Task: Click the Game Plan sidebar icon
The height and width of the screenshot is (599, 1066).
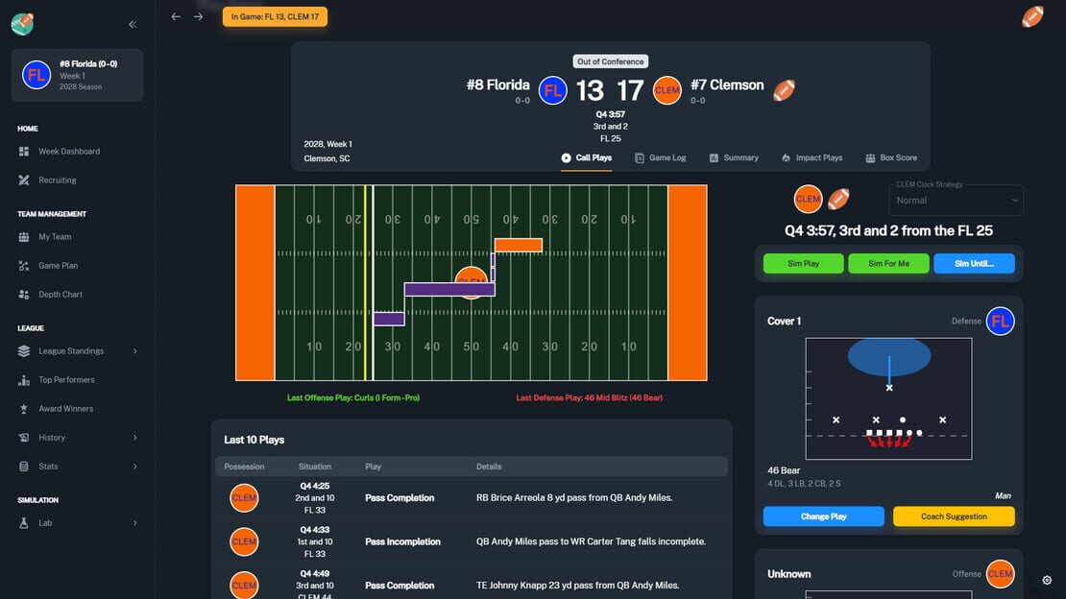Action: click(x=24, y=266)
